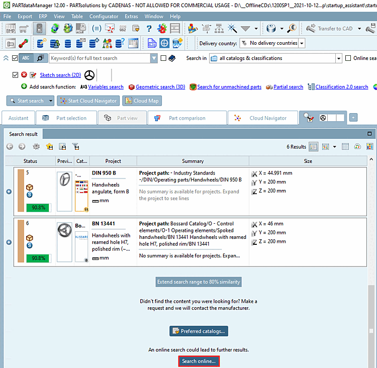The image size is (377, 368).
Task: Click the database with question mark icon
Action: [x=120, y=43]
